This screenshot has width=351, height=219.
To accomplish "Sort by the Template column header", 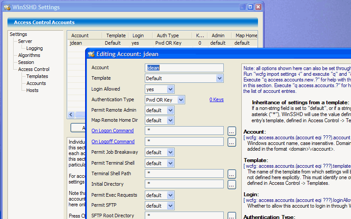I will click(x=115, y=35).
